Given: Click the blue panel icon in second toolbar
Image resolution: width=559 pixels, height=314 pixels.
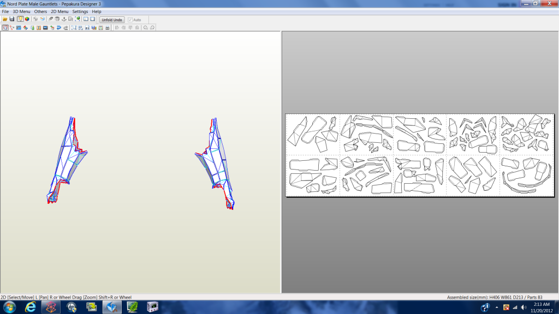Looking at the screenshot, I should pyautogui.click(x=19, y=28).
